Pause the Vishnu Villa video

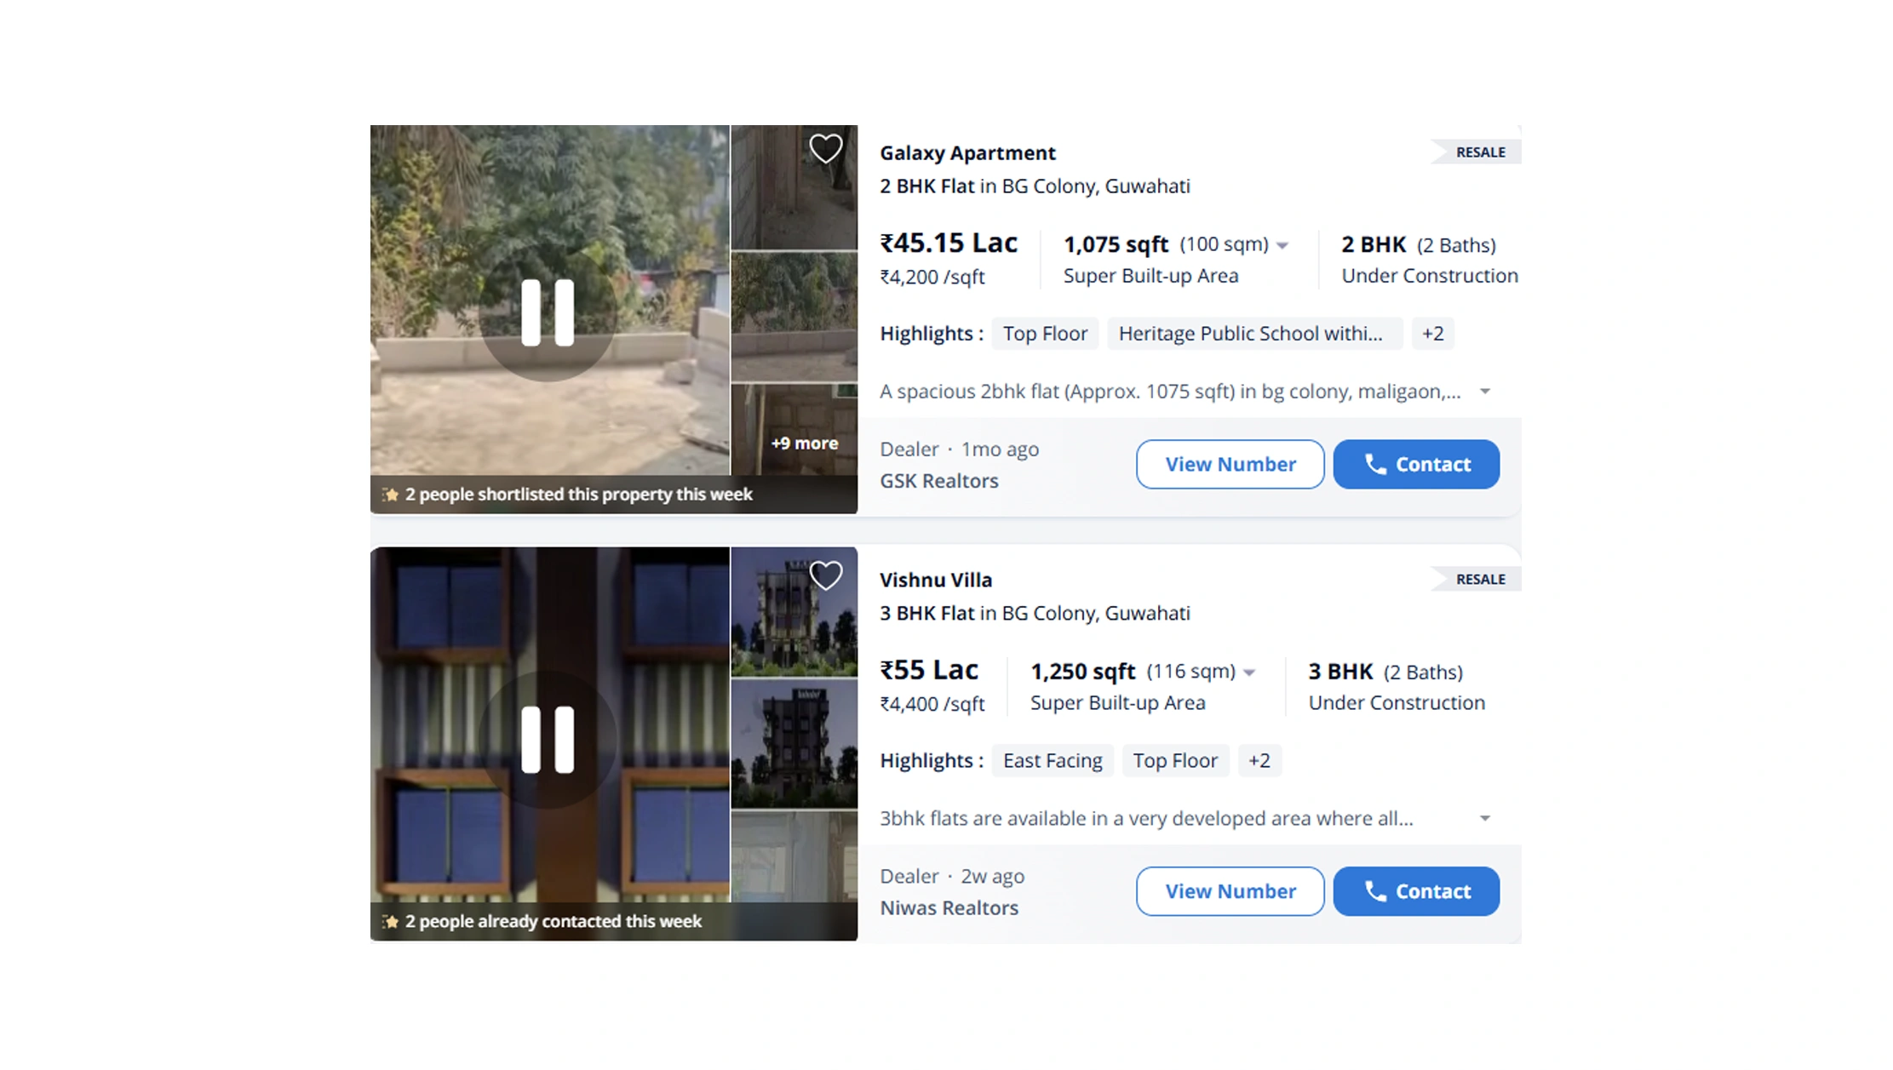coord(548,740)
